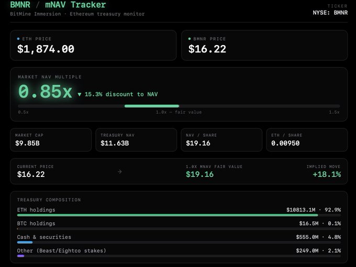This screenshot has height=267, width=356.
Task: Click the NAV / Share value $19.16
Action: coord(198,143)
